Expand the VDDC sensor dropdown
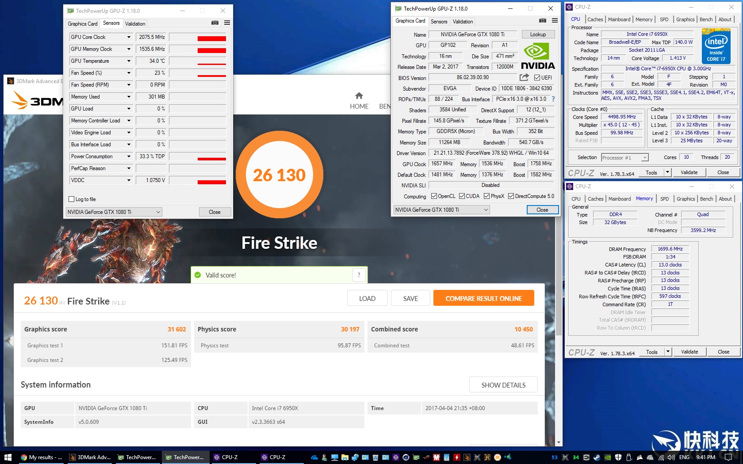Viewport: 743px width, 464px height. (x=129, y=180)
